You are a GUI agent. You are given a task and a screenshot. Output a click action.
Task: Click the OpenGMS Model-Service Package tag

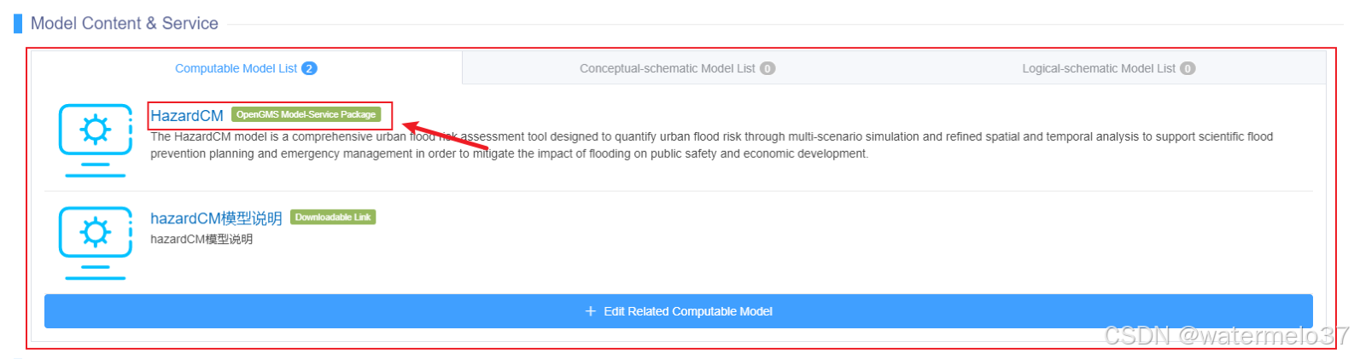click(306, 114)
